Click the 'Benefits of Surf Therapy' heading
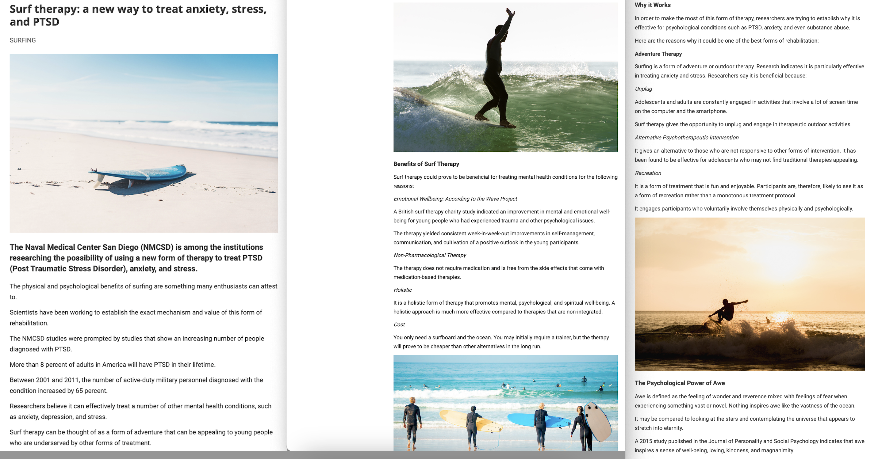This screenshot has width=882, height=459. [426, 164]
